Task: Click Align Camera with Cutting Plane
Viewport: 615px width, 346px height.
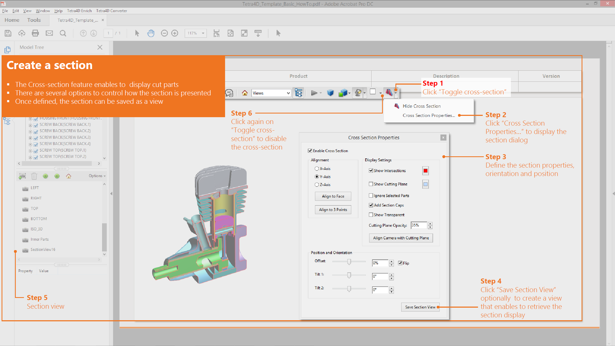Action: 401,238
